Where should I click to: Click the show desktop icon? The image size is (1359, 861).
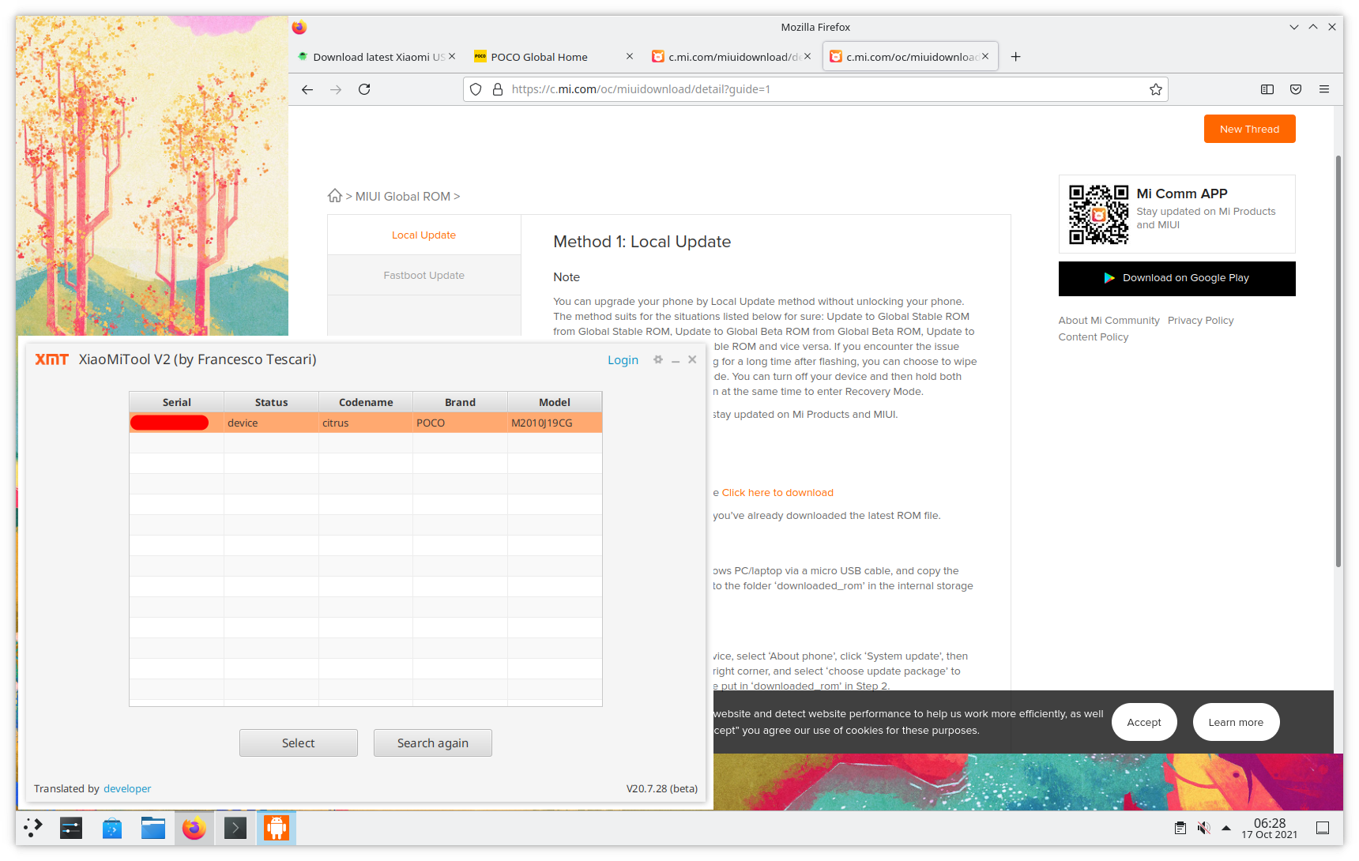pyautogui.click(x=1323, y=828)
